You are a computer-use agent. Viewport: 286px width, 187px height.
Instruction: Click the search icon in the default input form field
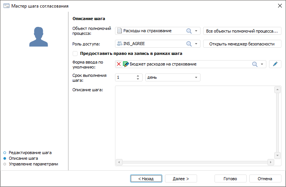coord(255,64)
